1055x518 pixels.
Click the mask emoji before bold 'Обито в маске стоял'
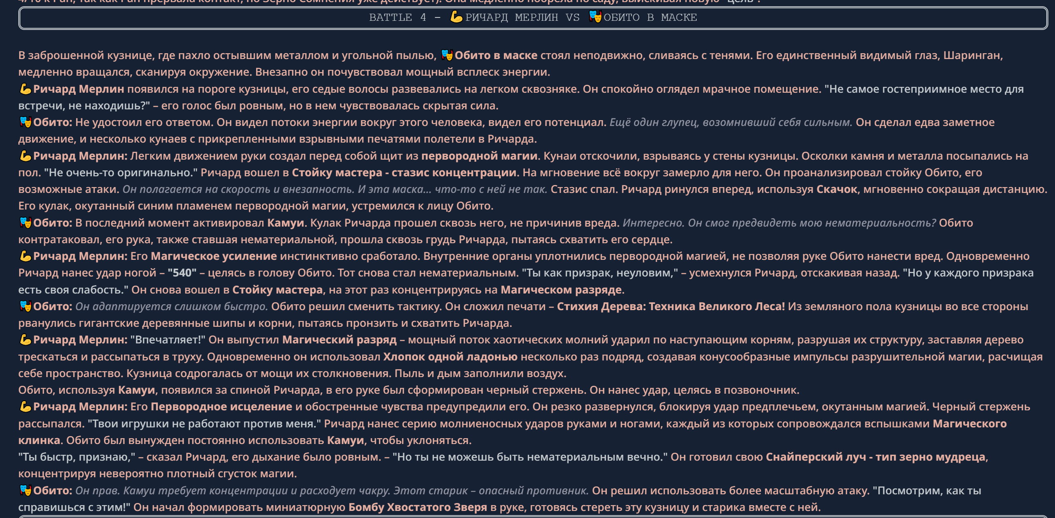tap(447, 55)
